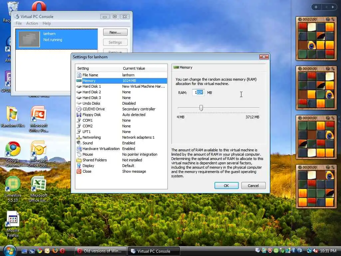Screen dimensions: 341x256
Task: Click the 'Secondary controller' value
Action: (x=139, y=109)
